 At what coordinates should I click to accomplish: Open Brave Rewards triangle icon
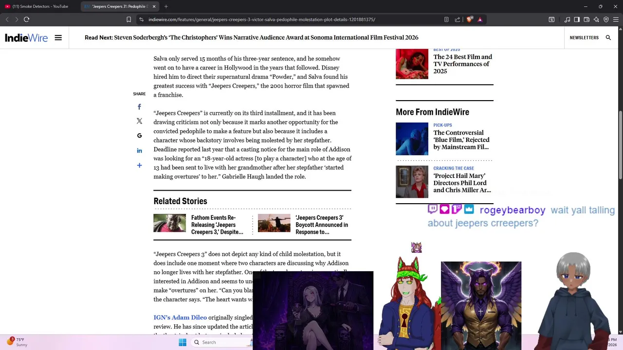click(x=480, y=19)
